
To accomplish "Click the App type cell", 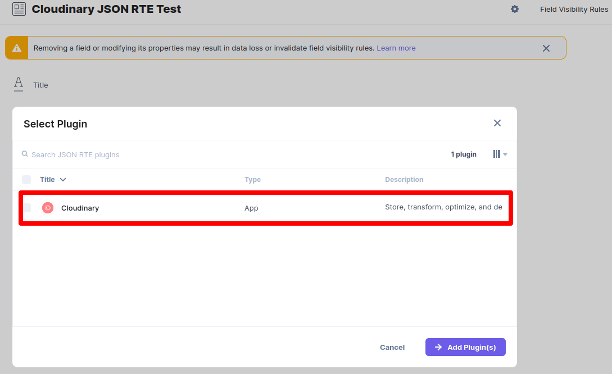I will click(x=251, y=208).
